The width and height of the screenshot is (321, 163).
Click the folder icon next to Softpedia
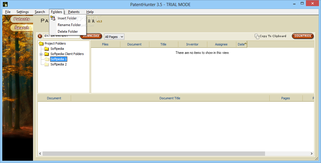pyautogui.click(x=47, y=49)
